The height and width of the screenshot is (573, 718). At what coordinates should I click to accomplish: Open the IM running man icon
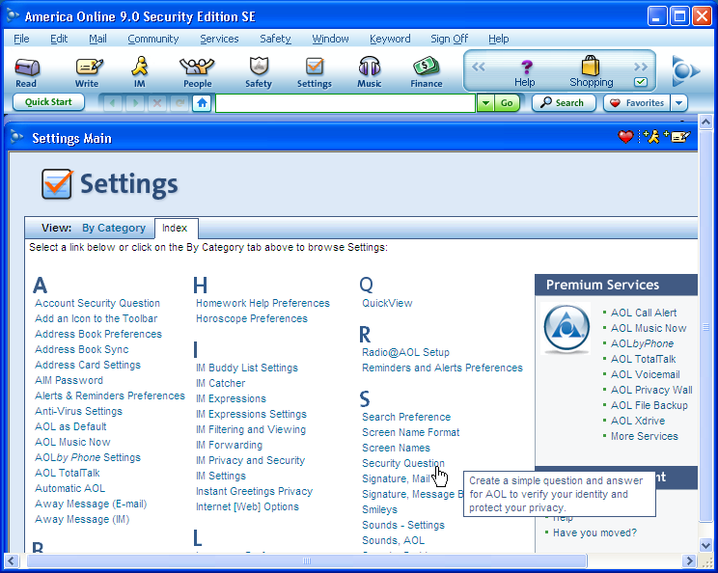pos(140,71)
